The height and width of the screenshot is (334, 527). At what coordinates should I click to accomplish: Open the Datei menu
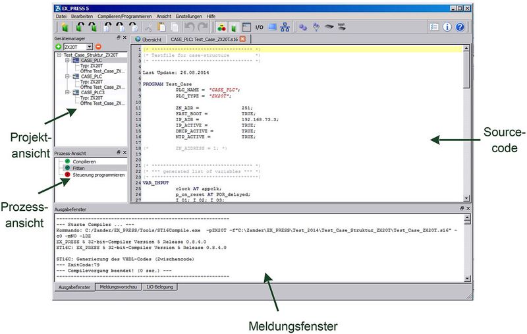click(61, 16)
